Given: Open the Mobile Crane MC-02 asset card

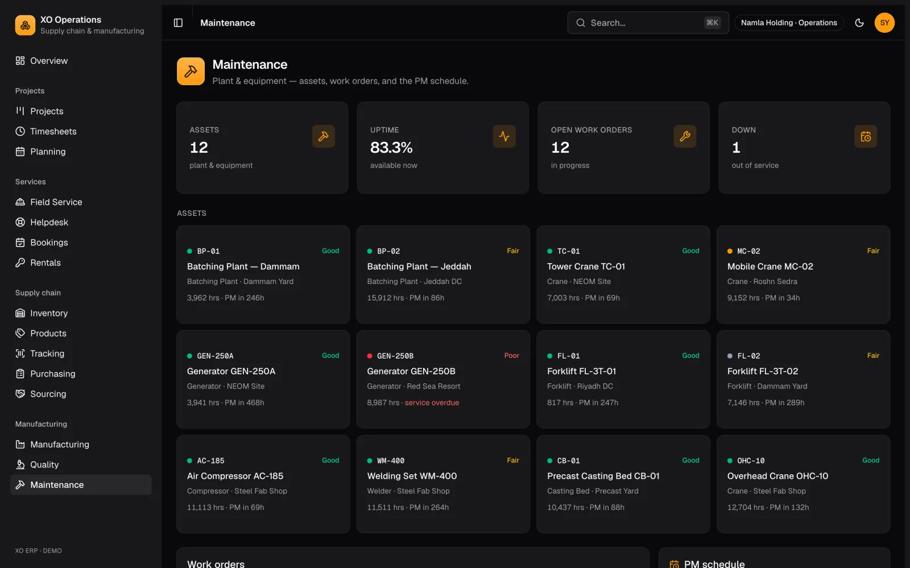Looking at the screenshot, I should (803, 275).
